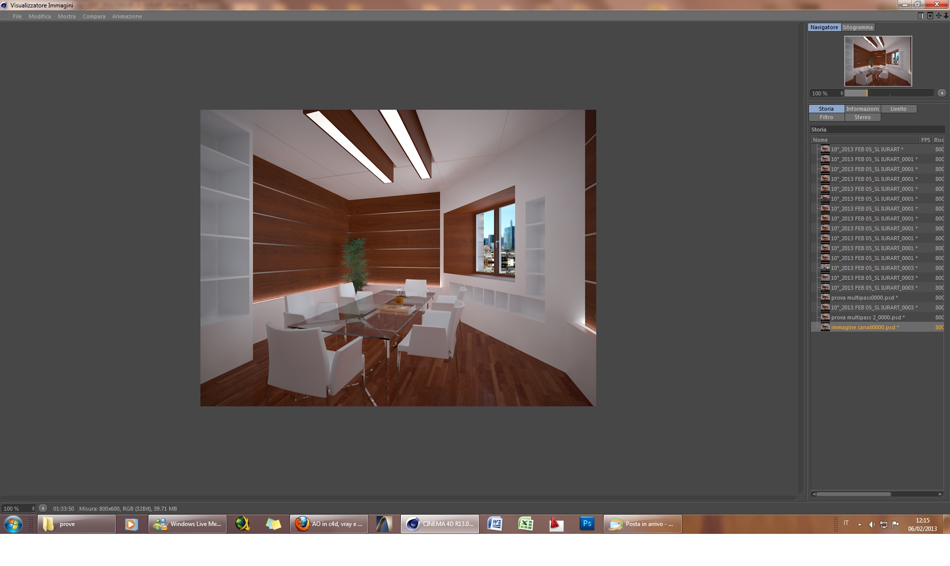This screenshot has height=566, width=950.
Task: Click the navigator zoom slider
Action: click(888, 93)
